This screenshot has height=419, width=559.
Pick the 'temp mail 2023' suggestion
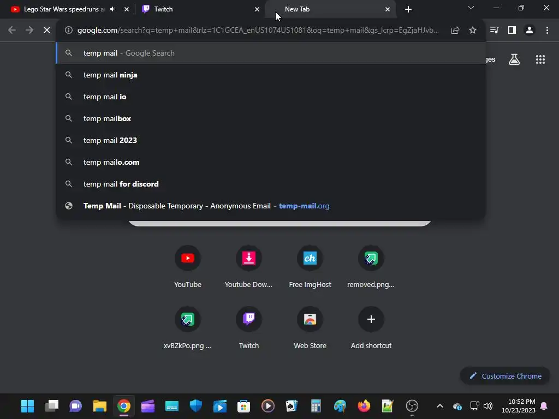point(271,140)
